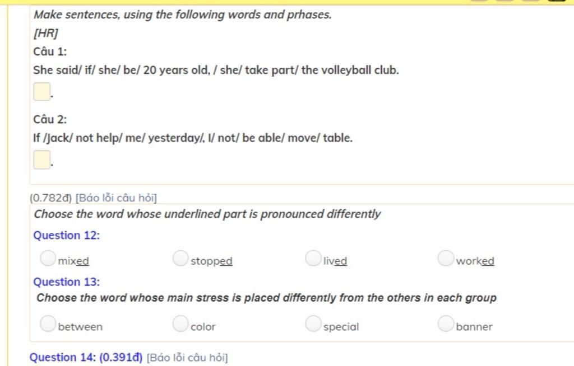Click the main stress instruction text
The height and width of the screenshot is (366, 574).
coord(266,298)
